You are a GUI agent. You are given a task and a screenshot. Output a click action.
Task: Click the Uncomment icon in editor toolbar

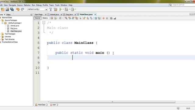[115, 18]
